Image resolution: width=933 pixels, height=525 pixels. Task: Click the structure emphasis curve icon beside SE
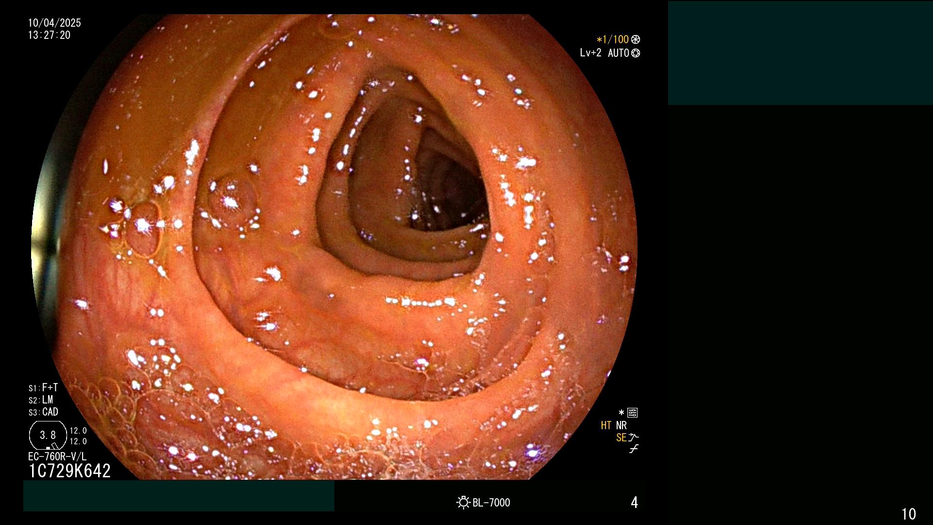point(634,437)
